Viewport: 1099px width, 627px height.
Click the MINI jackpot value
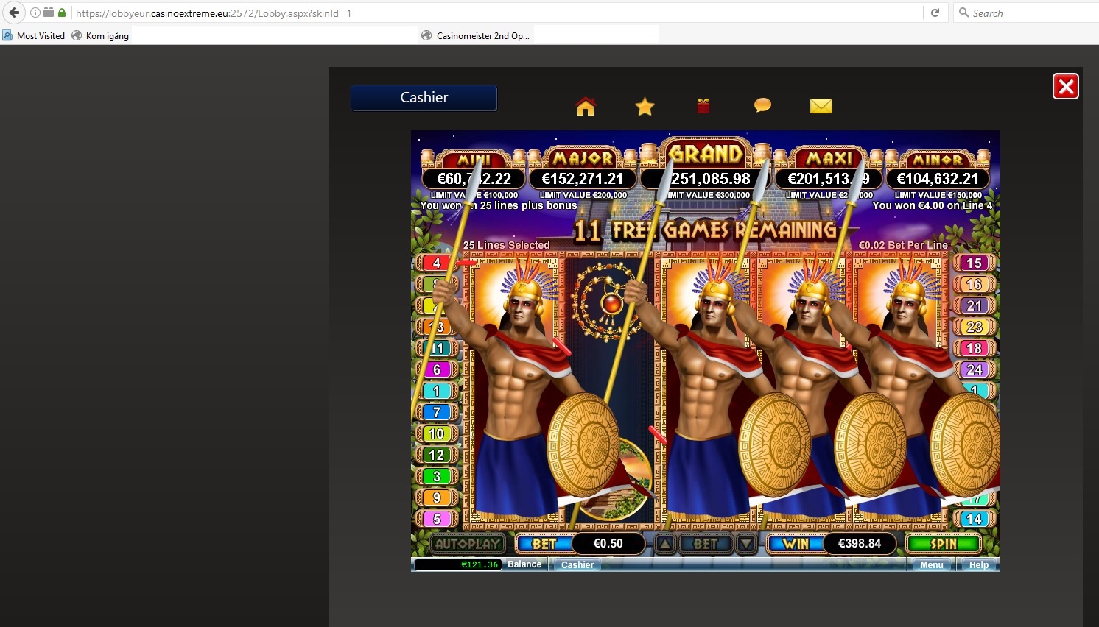tap(474, 179)
